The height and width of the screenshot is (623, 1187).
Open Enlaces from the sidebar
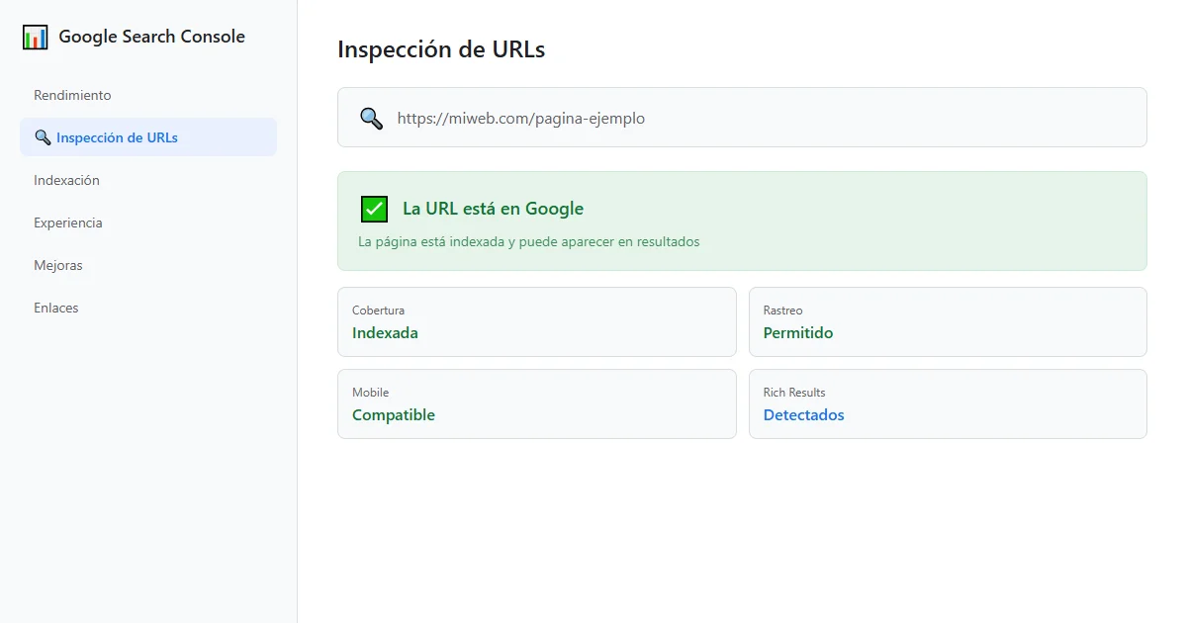click(148, 308)
